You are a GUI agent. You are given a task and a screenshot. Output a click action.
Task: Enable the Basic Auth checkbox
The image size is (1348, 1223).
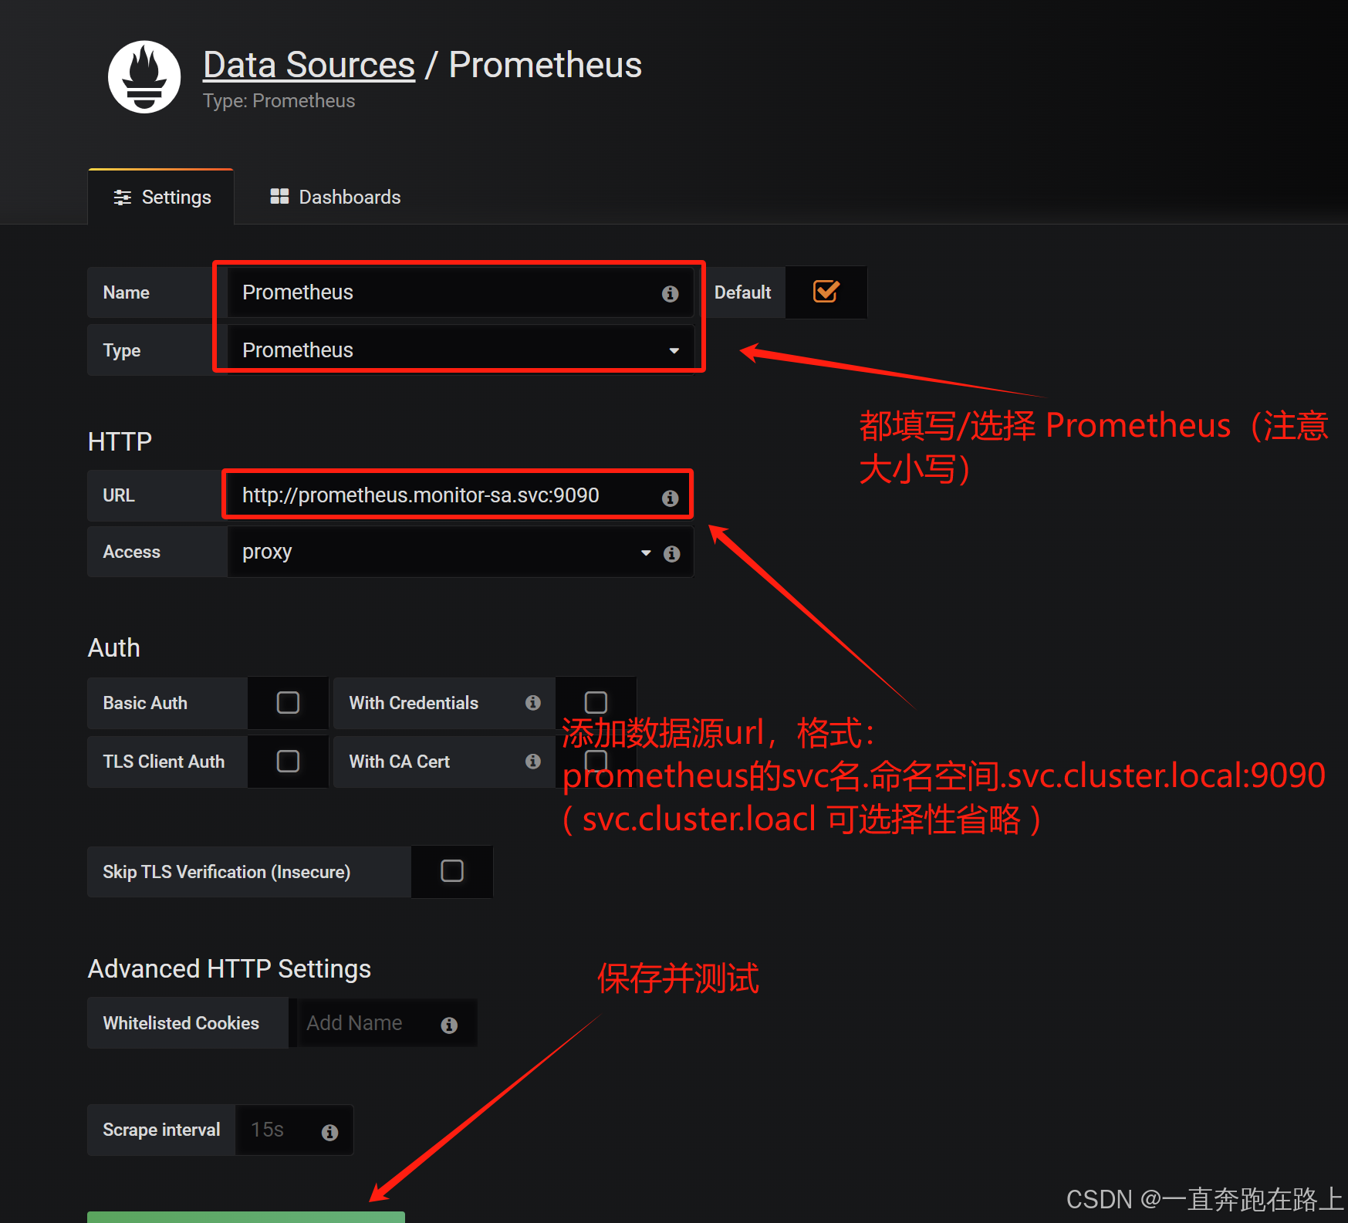[288, 703]
